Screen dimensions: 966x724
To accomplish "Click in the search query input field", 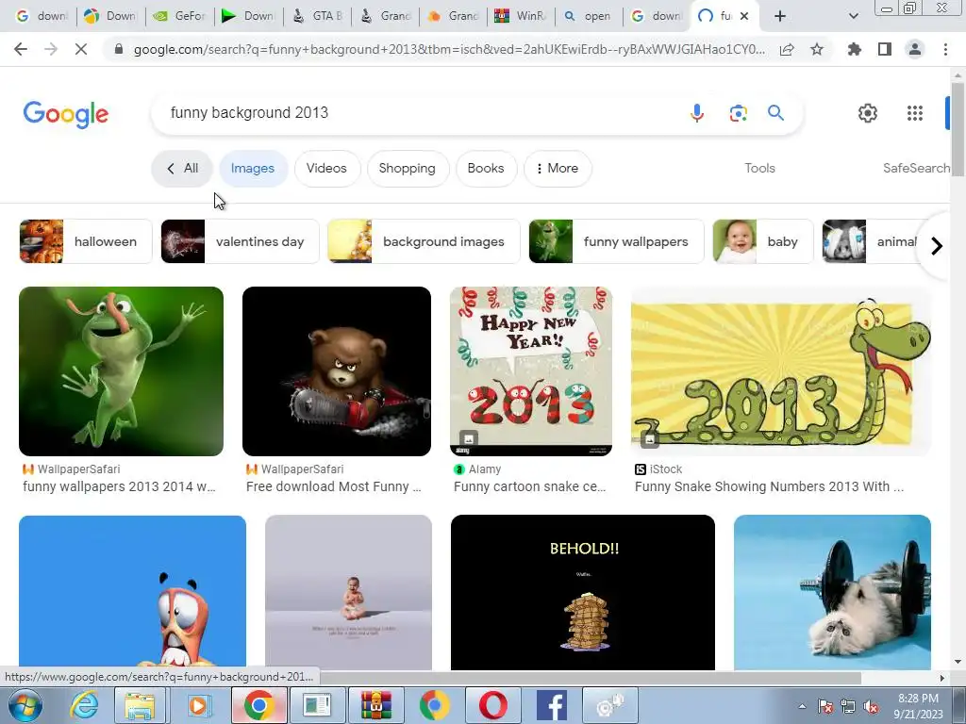I will [x=419, y=113].
